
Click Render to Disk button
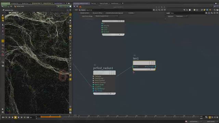point(85,13)
